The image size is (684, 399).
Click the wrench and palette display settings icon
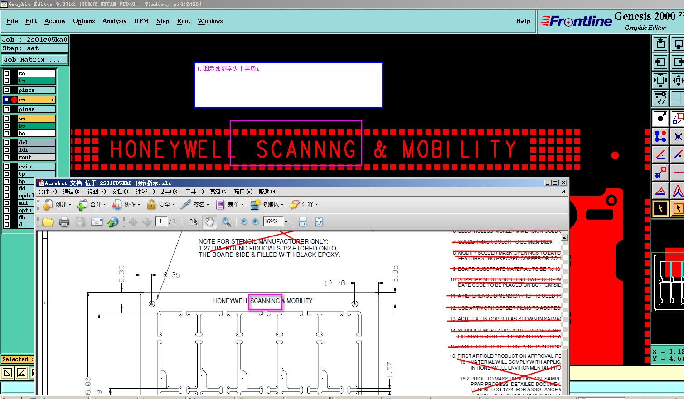(660, 98)
